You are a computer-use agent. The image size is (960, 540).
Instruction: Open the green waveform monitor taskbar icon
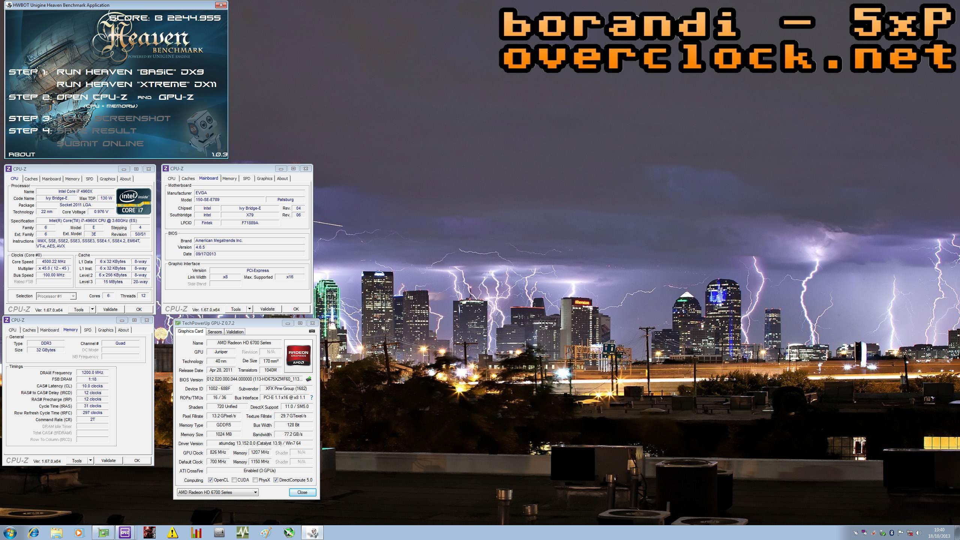click(x=243, y=532)
